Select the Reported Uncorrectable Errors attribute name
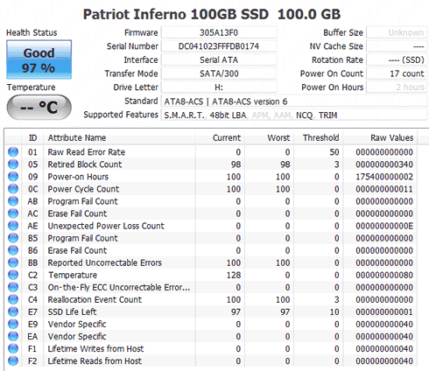The width and height of the screenshot is (429, 371). click(105, 262)
